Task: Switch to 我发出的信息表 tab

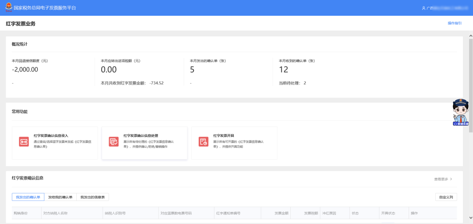Action: (92, 197)
